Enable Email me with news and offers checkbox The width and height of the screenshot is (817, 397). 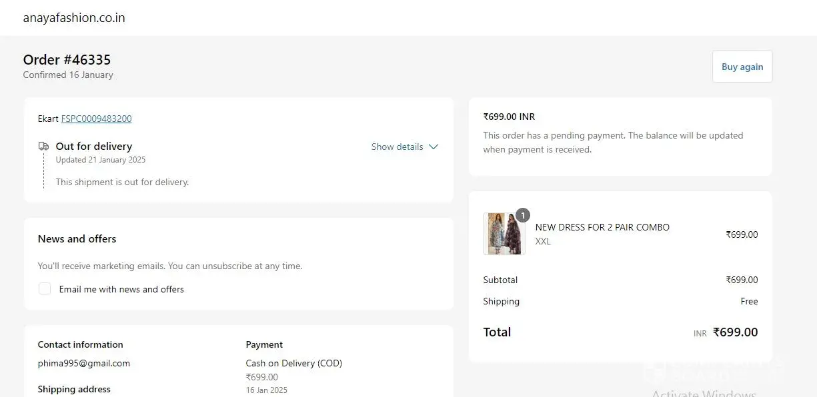pos(45,288)
